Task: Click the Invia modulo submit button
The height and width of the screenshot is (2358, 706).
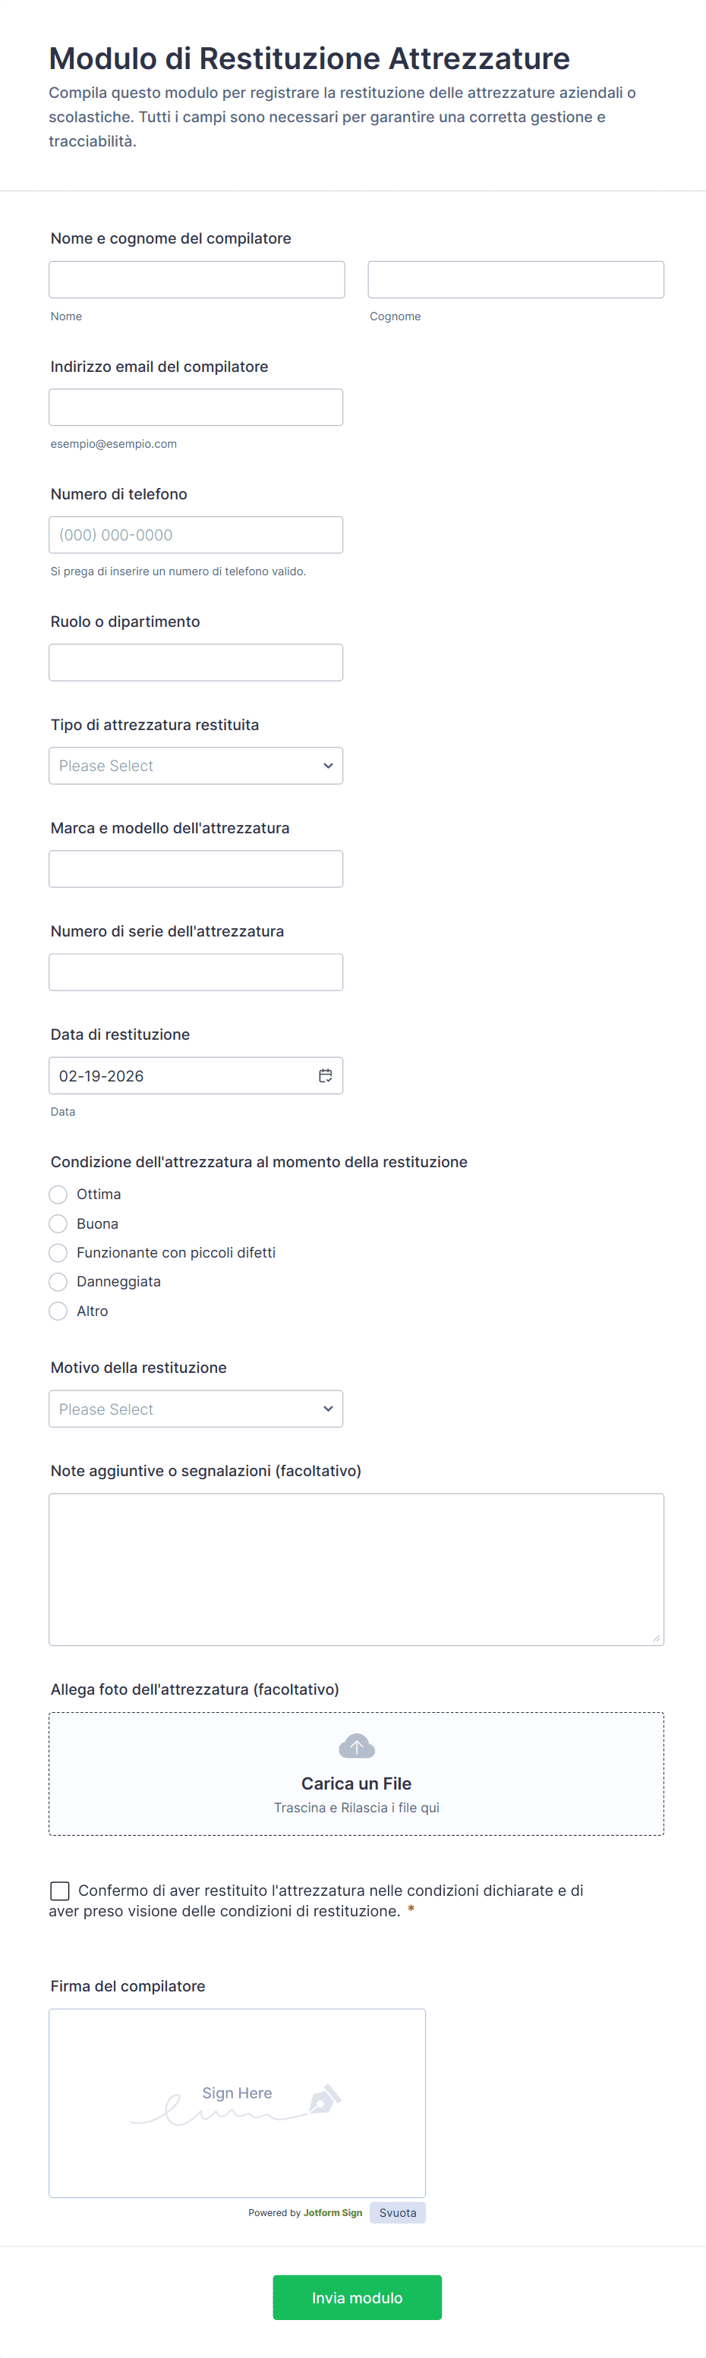Action: pyautogui.click(x=357, y=2297)
